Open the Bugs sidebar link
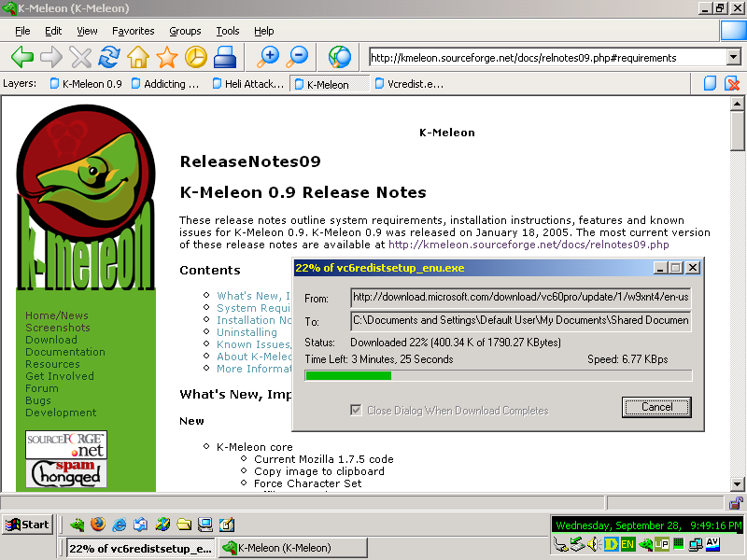Screen dimensions: 747x560 coord(38,400)
